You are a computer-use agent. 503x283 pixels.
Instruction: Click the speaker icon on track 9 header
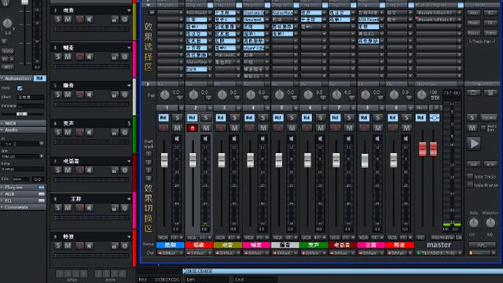coord(90,246)
